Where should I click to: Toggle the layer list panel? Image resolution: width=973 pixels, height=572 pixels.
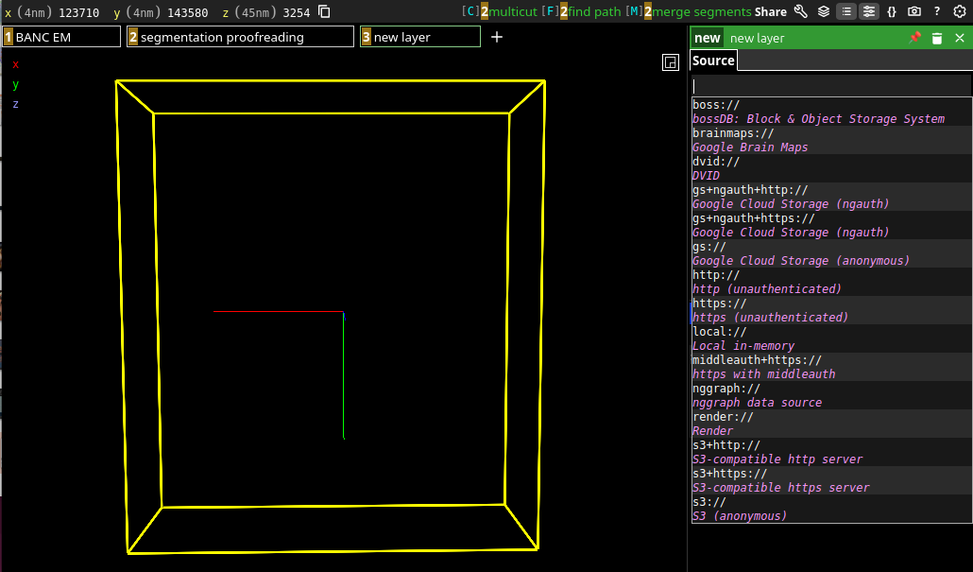pos(846,11)
